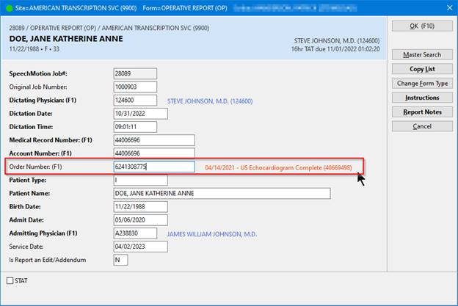Cancel the operative report form
Screen dimensions: 458x306
[421, 126]
